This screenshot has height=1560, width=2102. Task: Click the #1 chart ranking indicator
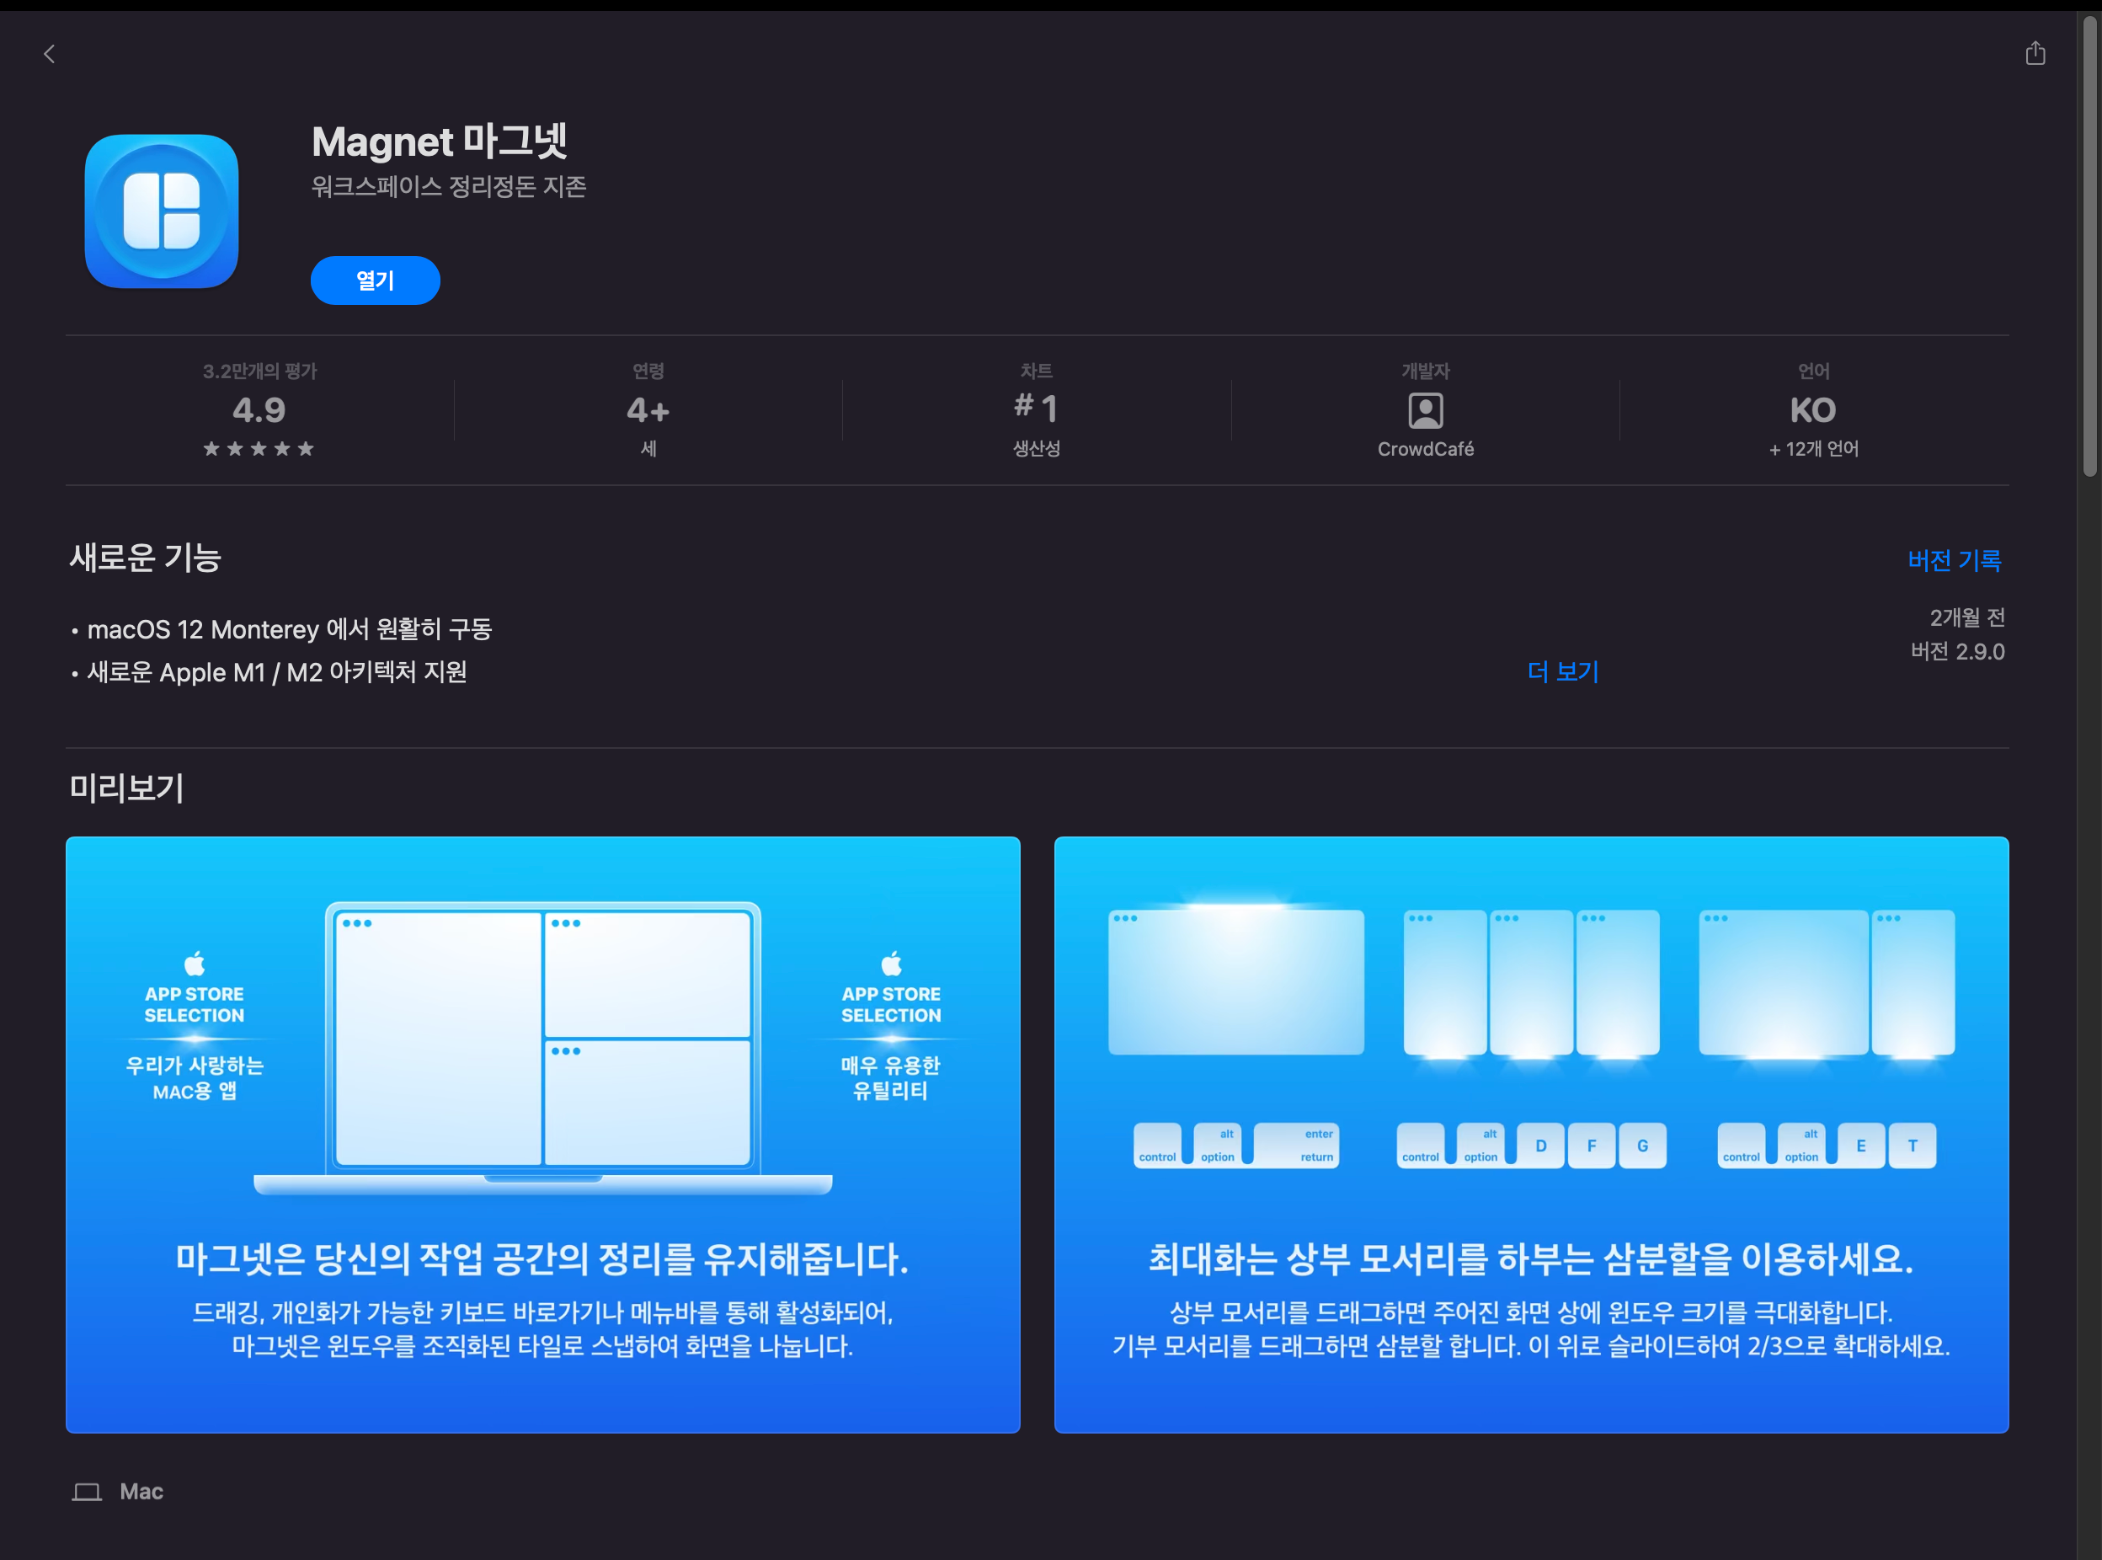(1036, 408)
